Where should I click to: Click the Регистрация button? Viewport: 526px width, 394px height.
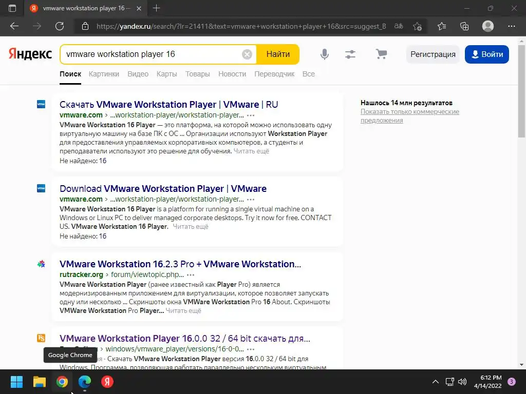[433, 54]
